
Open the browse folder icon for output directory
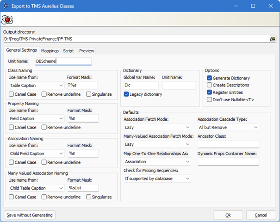273,39
